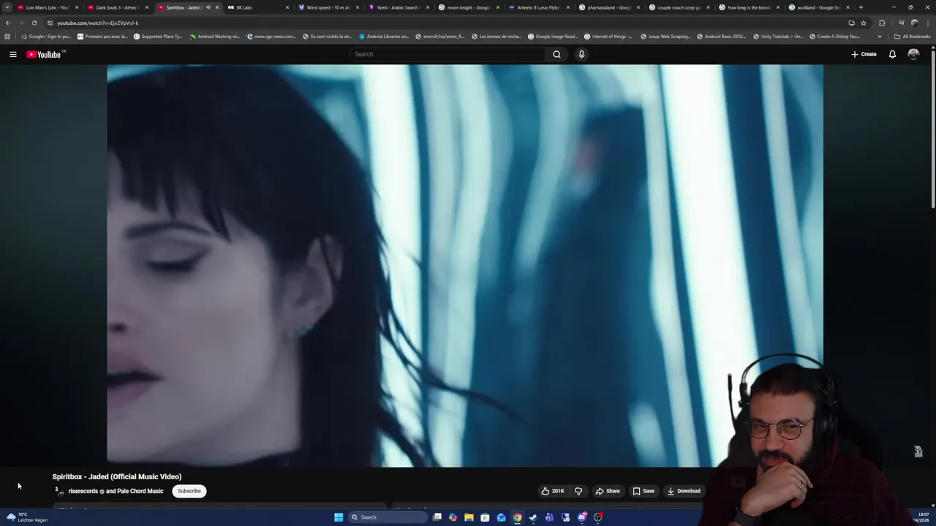Subscribe to the riserecords channel
Image resolution: width=936 pixels, height=526 pixels.
pyautogui.click(x=189, y=491)
